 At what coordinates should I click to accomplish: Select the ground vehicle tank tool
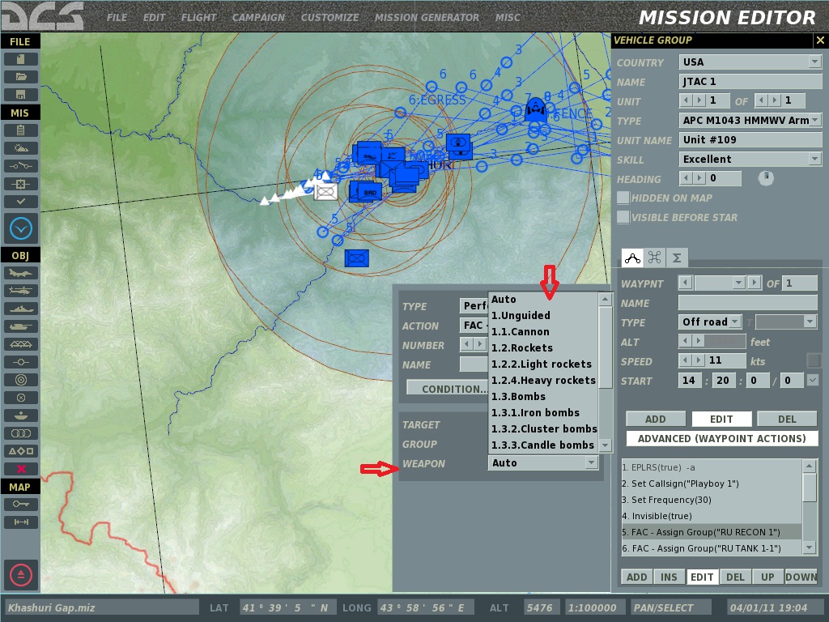[x=20, y=326]
